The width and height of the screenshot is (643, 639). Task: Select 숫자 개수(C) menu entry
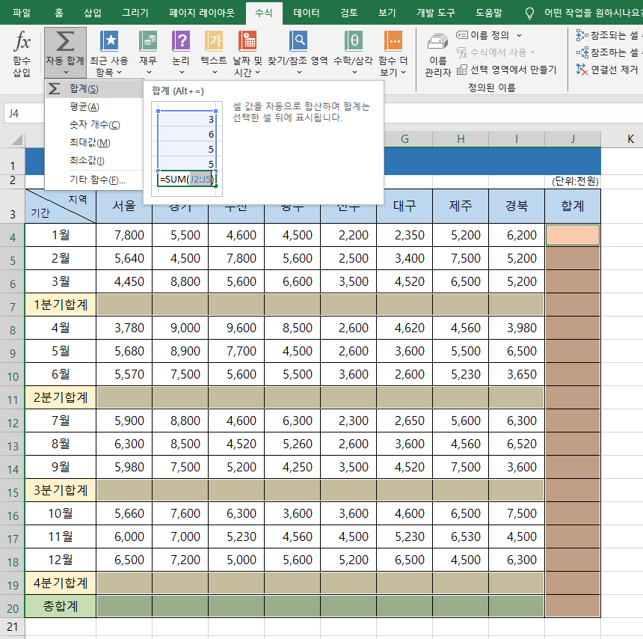[x=94, y=125]
